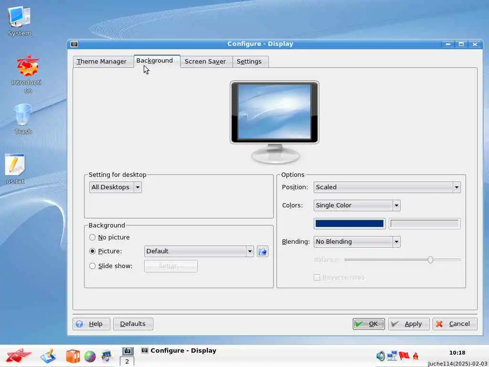
Task: Open the Blending No Blending dropdown
Action: [357, 242]
